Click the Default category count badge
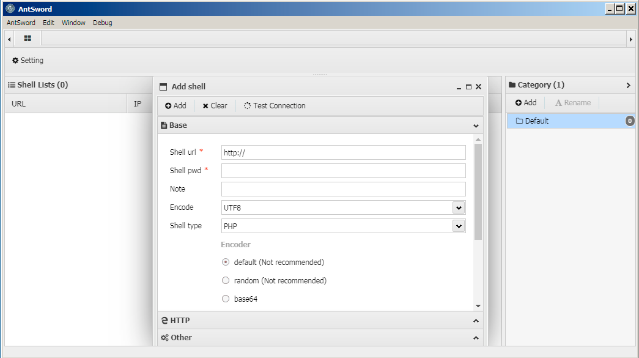The image size is (639, 358). click(630, 121)
